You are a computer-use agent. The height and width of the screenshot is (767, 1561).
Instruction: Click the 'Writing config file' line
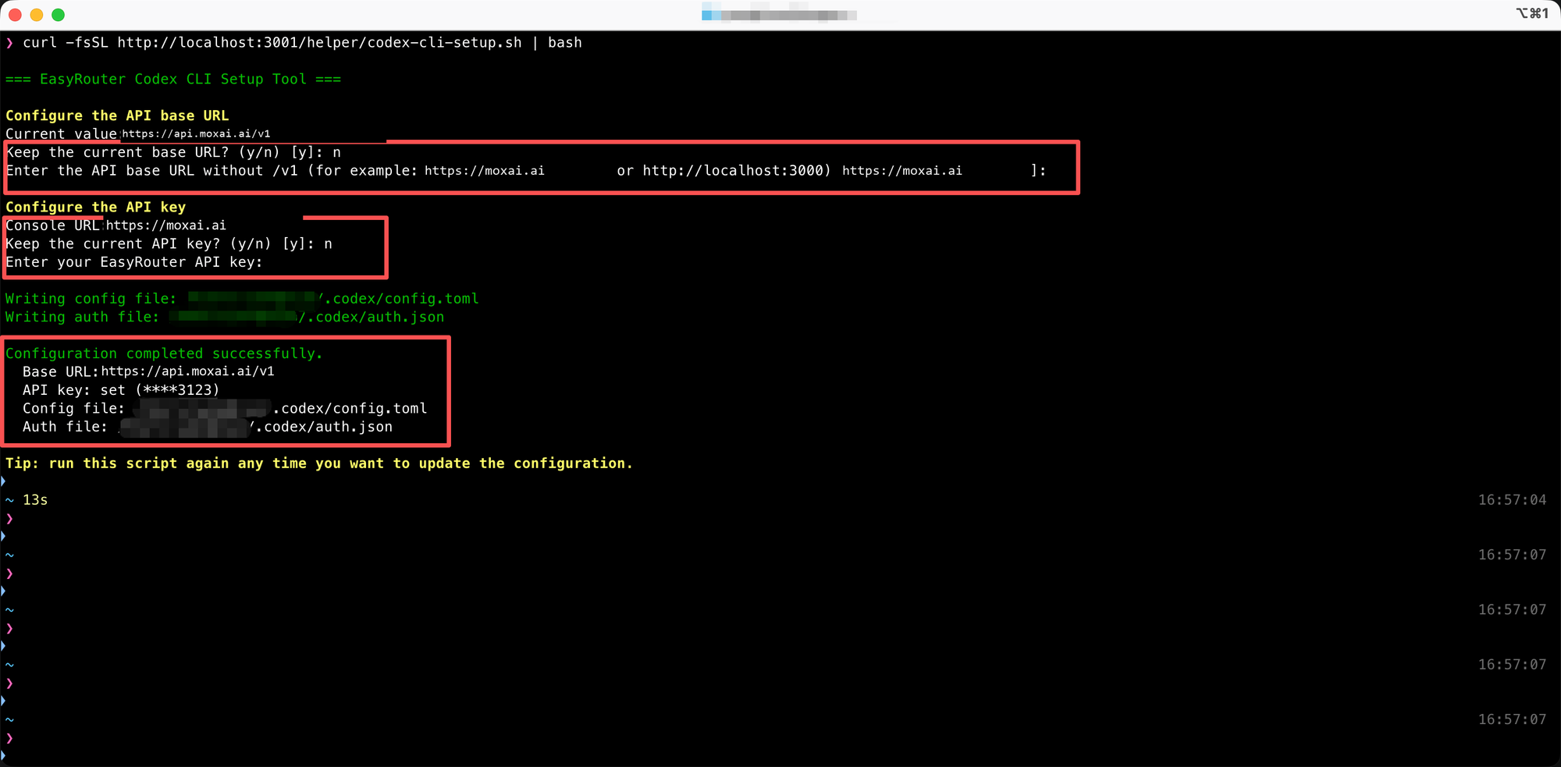[x=242, y=299]
